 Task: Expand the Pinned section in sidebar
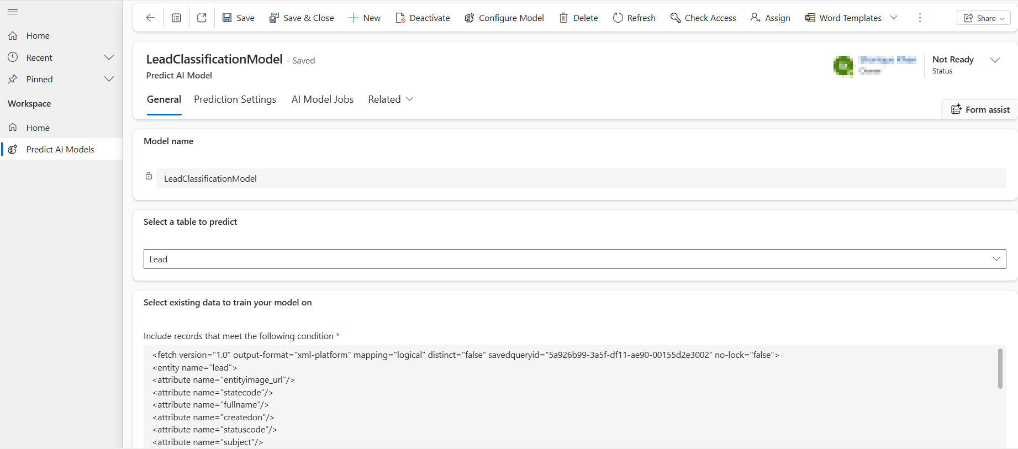point(109,79)
